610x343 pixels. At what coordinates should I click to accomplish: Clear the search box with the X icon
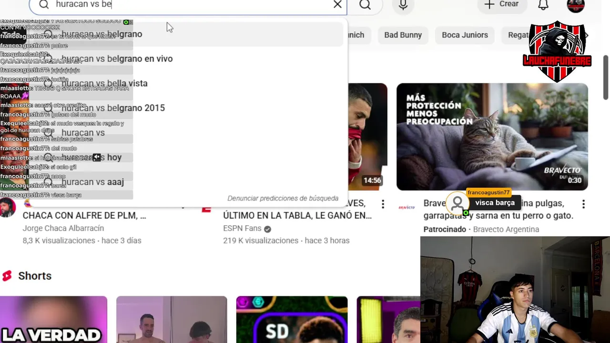pos(337,4)
